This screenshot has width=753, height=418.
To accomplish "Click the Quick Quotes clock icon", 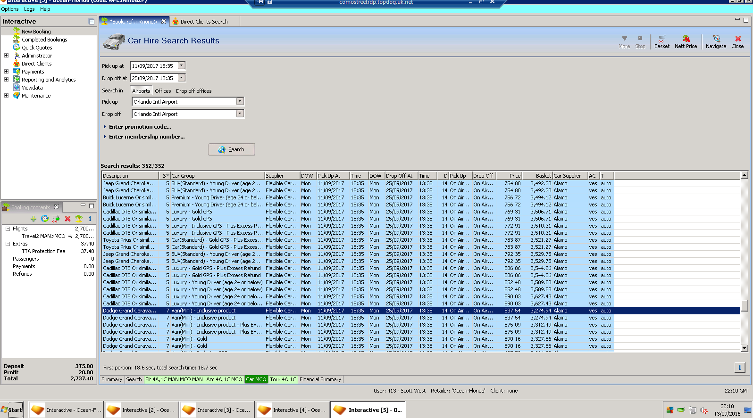I will 17,47.
